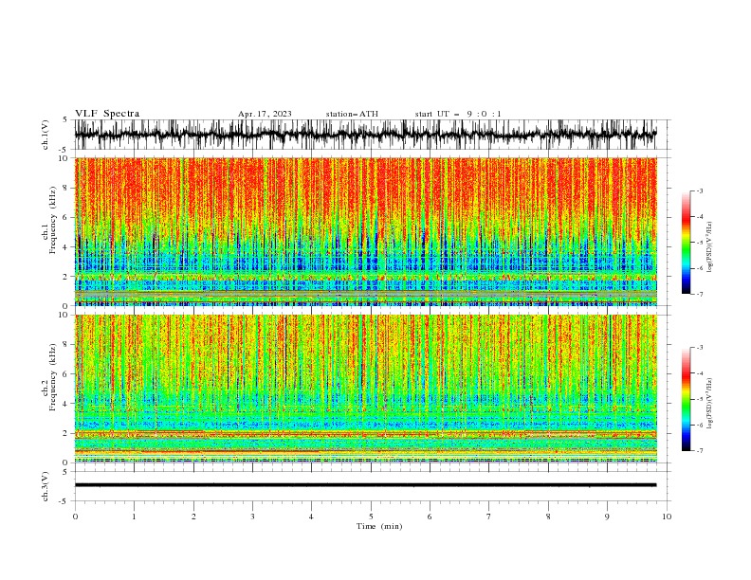
Task: Click the "Time (min)" axis label
Action: point(379,526)
